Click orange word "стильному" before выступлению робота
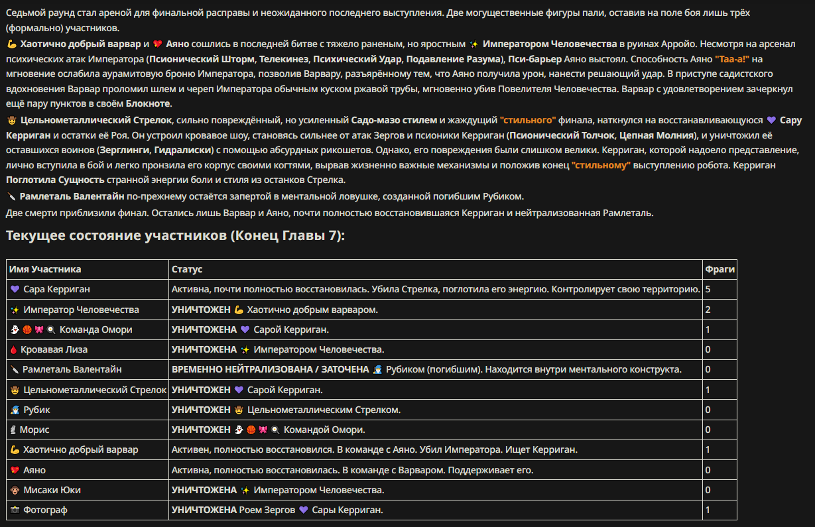 pos(601,165)
